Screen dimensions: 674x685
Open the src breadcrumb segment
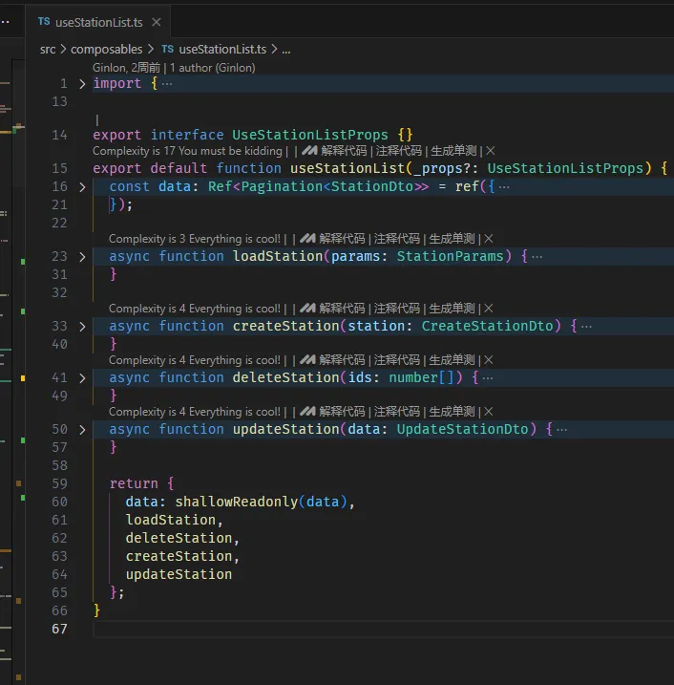(48, 49)
